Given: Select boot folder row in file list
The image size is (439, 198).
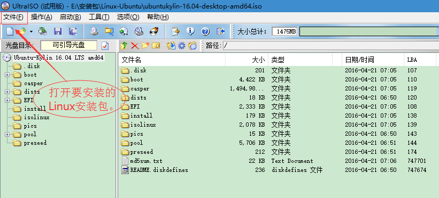Looking at the screenshot, I should (277, 79).
